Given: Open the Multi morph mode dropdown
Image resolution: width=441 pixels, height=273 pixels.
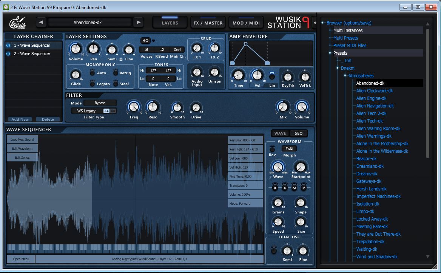Looking at the screenshot, I should [289, 148].
